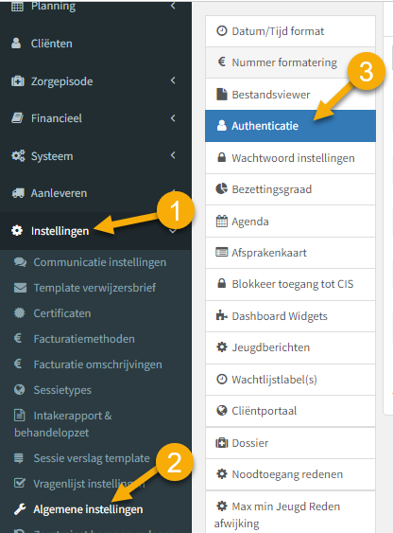Select the Cliëntportaal settings item
This screenshot has width=393, height=533.
290,411
